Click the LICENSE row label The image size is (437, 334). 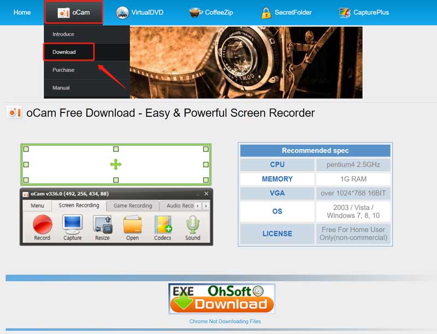click(x=277, y=234)
